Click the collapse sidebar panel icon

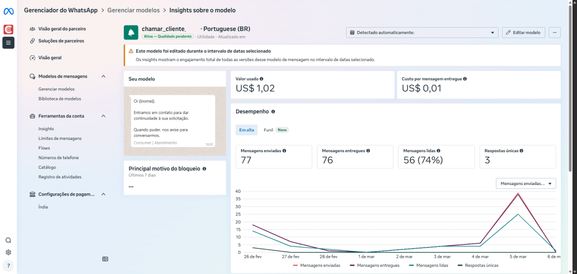click(x=105, y=259)
